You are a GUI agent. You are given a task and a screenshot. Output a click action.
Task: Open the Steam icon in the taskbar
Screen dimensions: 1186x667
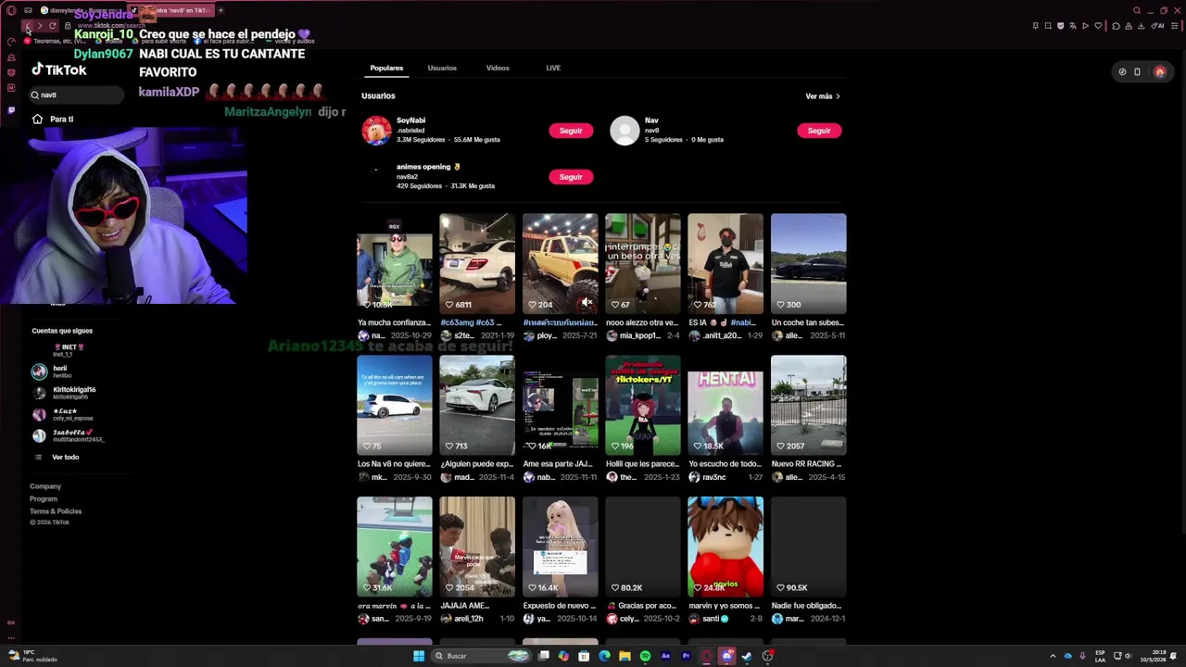tap(747, 656)
